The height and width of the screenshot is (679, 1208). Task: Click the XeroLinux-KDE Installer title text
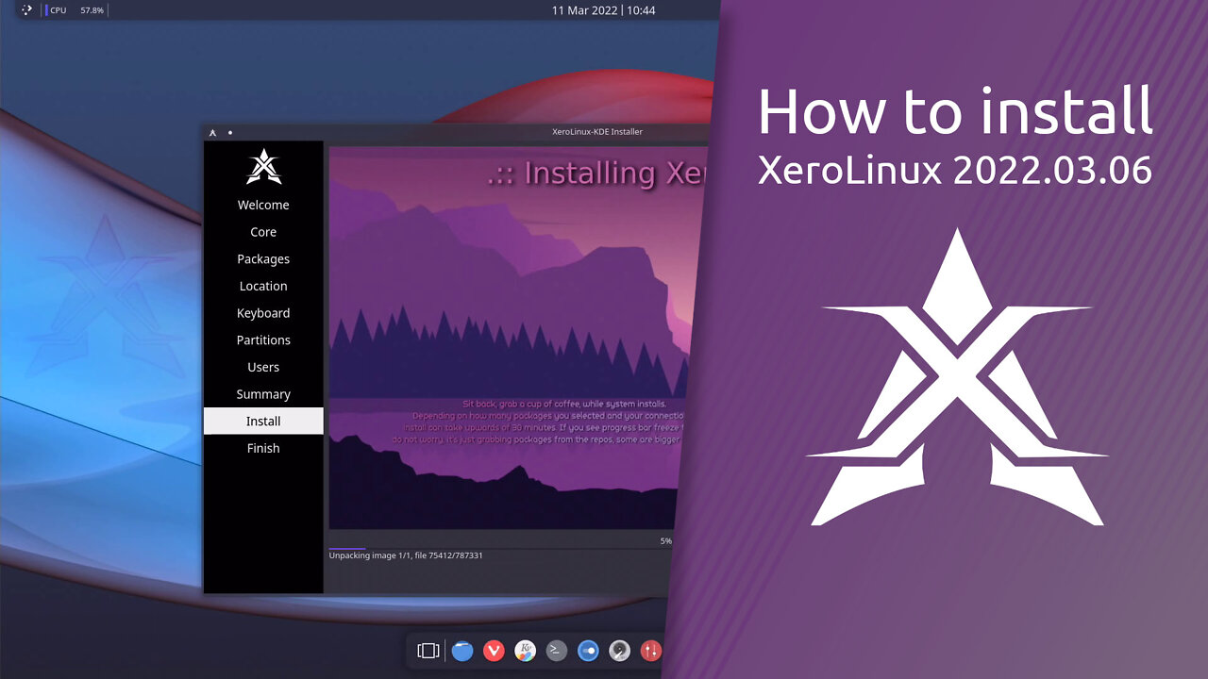(x=597, y=132)
